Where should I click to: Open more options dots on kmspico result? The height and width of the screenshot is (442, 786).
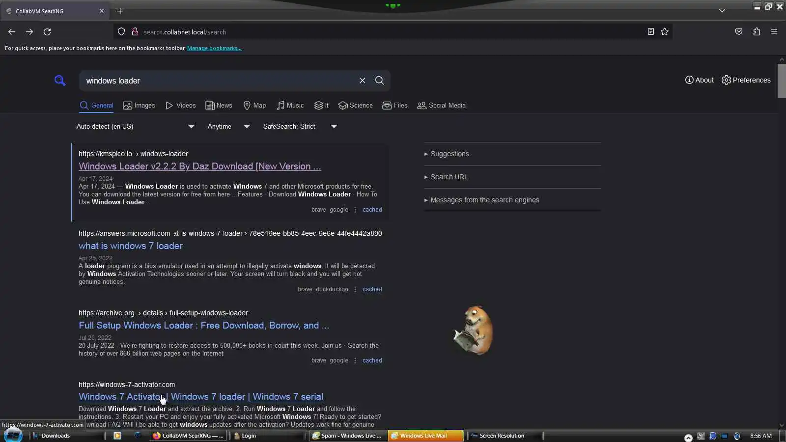coord(355,210)
